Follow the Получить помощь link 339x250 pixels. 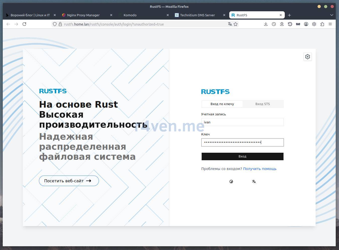pyautogui.click(x=260, y=169)
